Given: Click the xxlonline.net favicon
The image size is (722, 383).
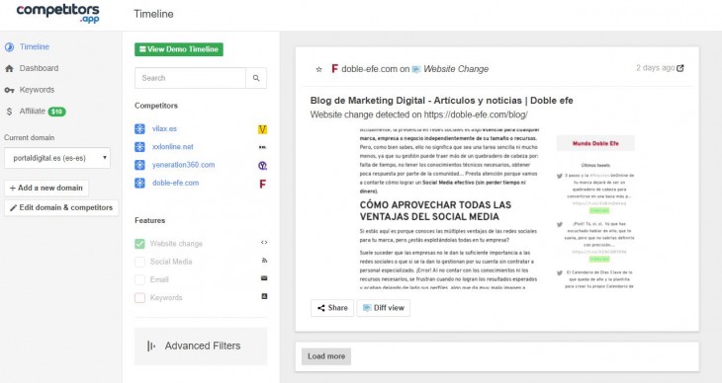Looking at the screenshot, I should point(262,147).
